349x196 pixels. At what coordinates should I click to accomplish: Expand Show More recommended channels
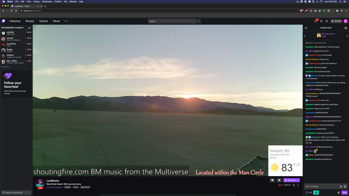pyautogui.click(x=5, y=67)
